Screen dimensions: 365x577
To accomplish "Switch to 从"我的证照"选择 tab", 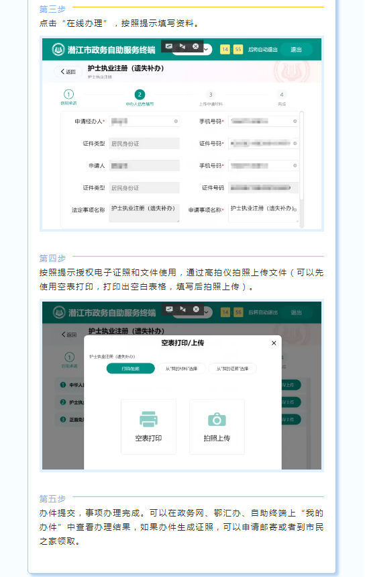I will 232,368.
